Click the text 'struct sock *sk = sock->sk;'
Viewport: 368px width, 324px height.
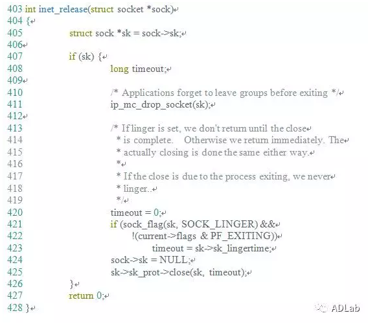(x=125, y=33)
